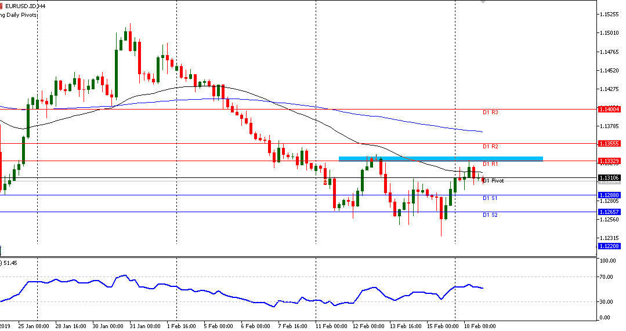Click the 1.13555 red price tag

(x=610, y=143)
